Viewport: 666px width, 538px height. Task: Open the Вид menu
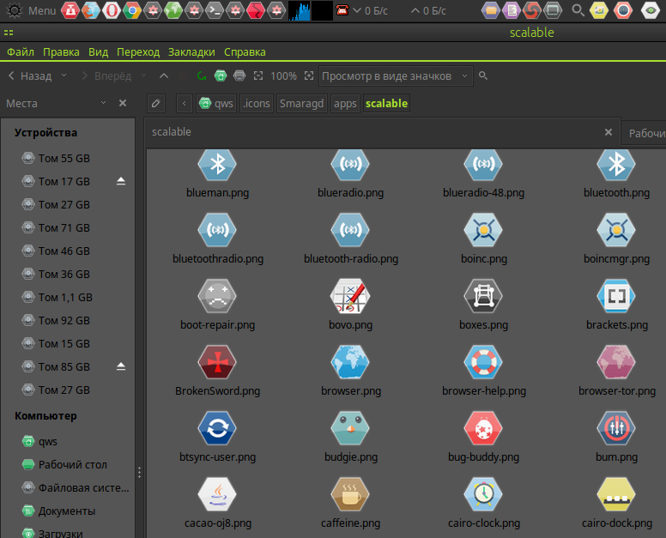coord(98,52)
